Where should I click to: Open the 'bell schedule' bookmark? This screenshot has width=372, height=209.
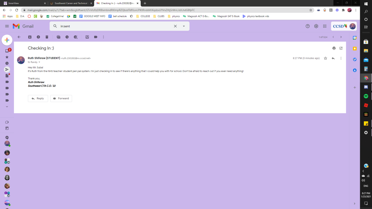point(118,16)
